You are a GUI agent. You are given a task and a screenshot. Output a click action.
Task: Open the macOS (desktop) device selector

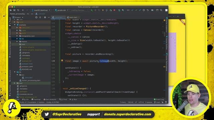[41, 10]
